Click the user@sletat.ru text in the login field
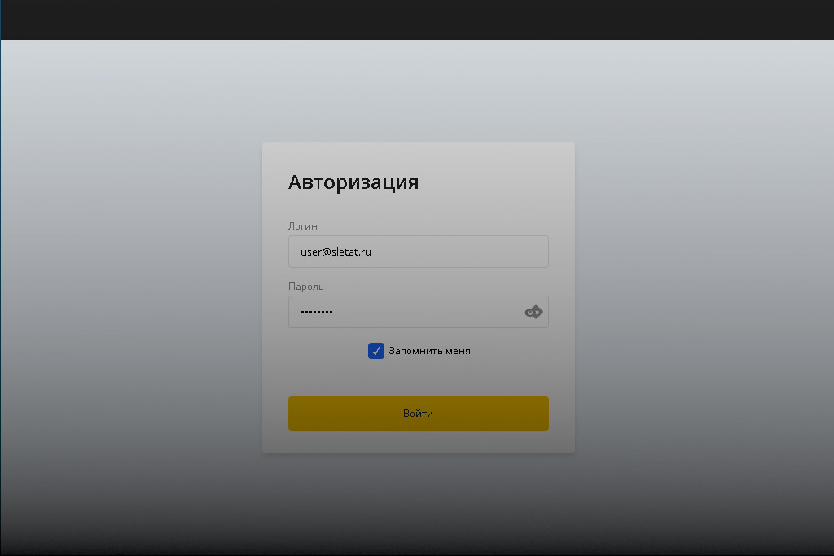 coord(336,252)
